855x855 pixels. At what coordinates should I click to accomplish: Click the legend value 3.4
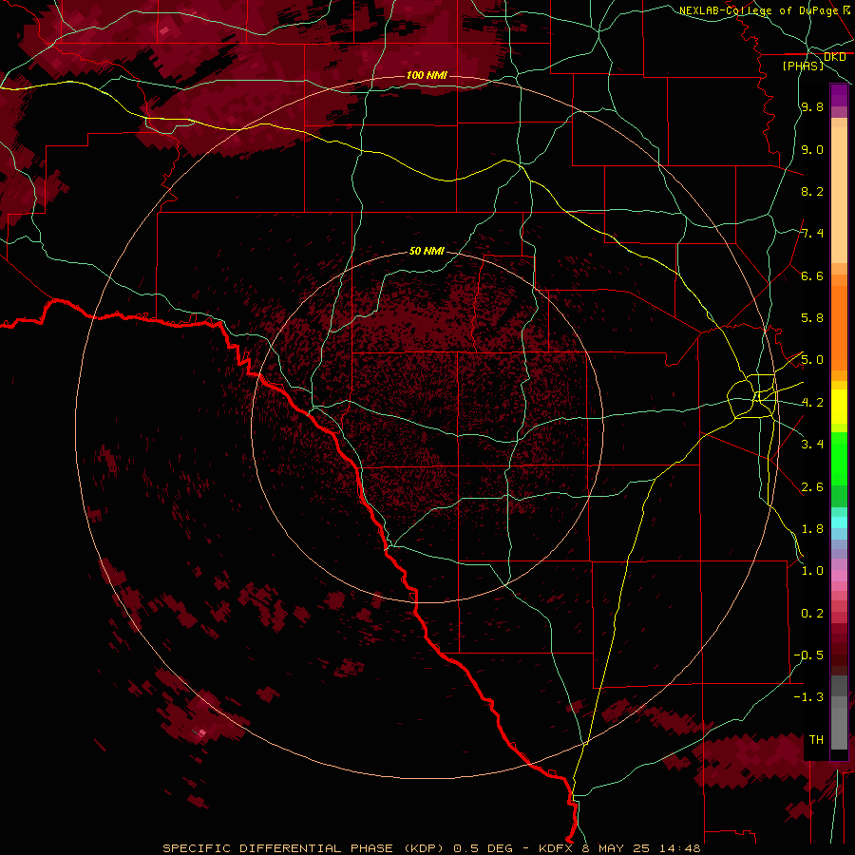pos(812,445)
